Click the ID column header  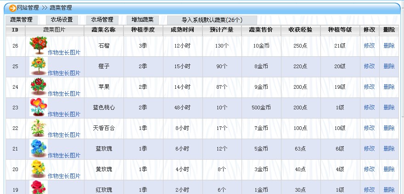15,30
